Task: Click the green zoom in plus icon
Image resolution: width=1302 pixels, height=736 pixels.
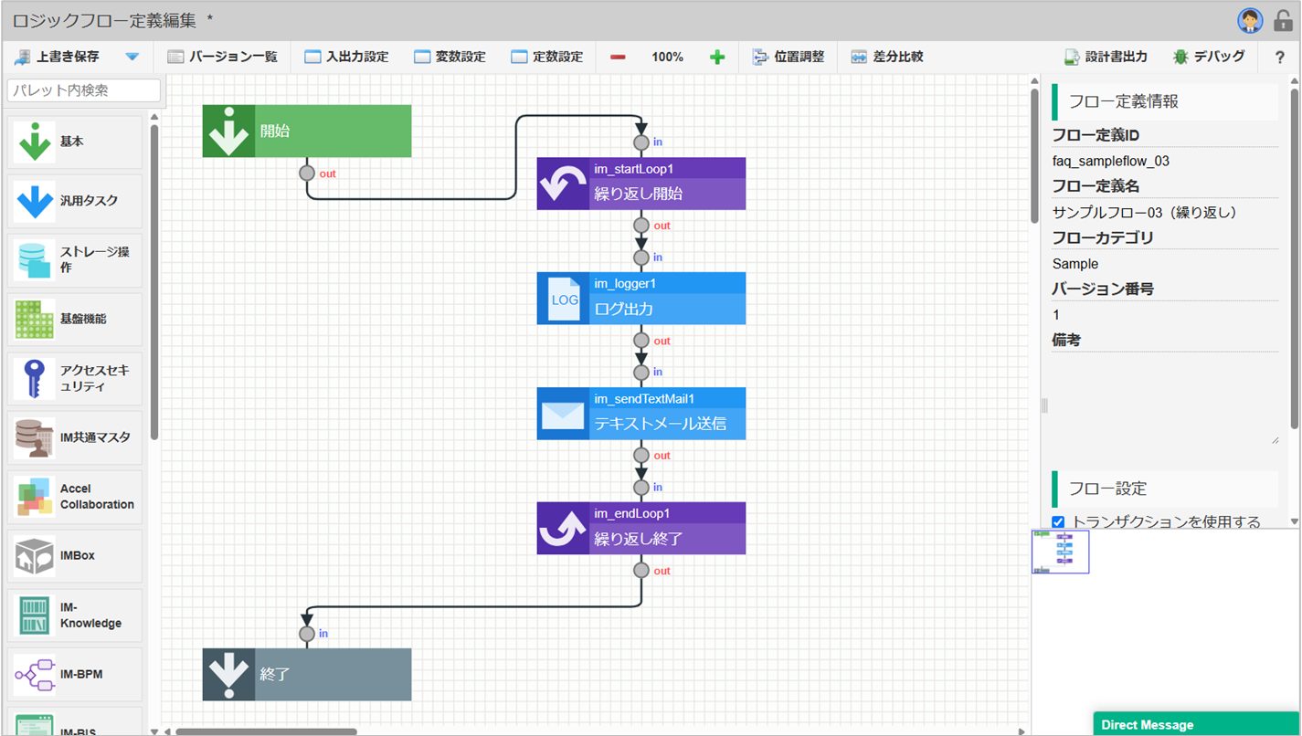Action: pos(717,57)
